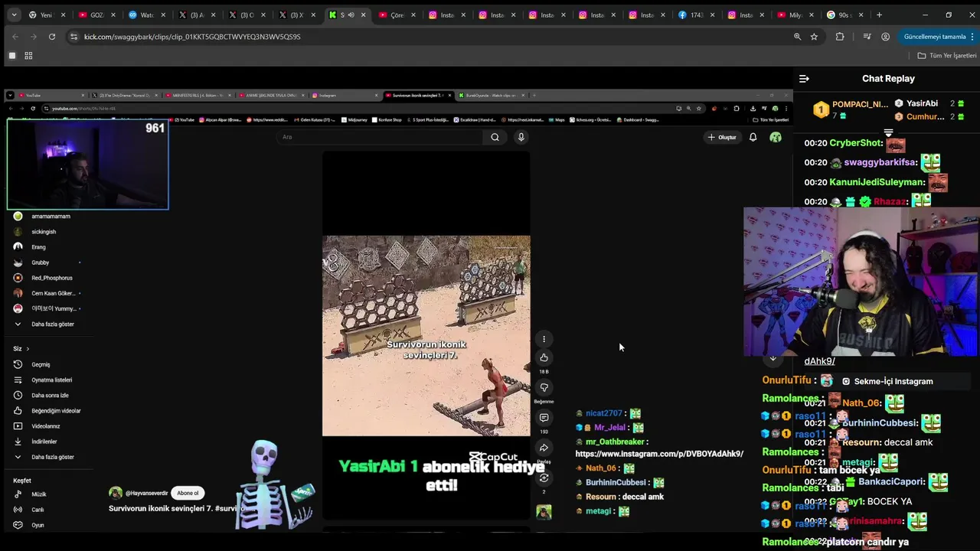
Task: Click YouTube Ara search field
Action: (x=381, y=137)
